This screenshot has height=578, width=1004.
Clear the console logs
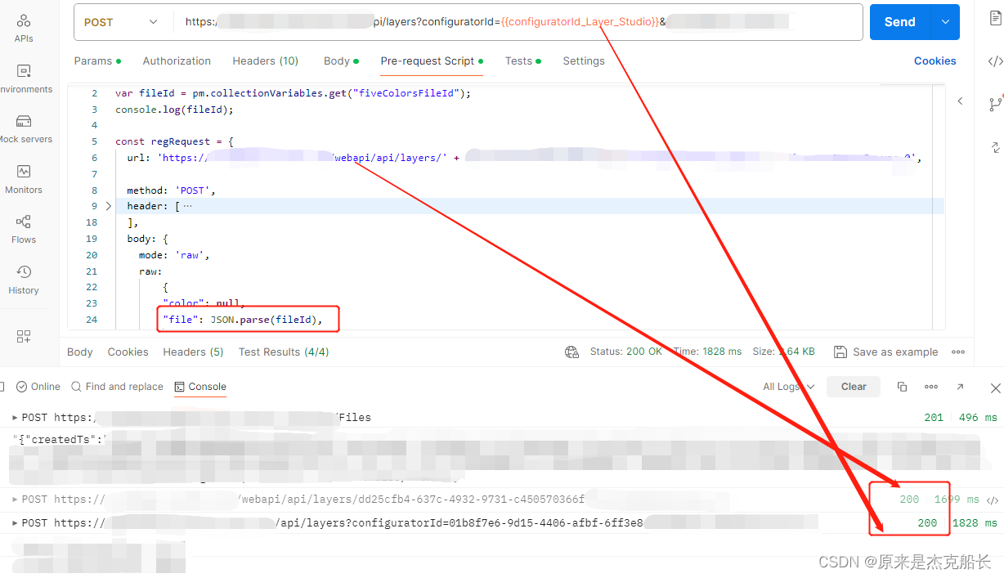pyautogui.click(x=853, y=387)
